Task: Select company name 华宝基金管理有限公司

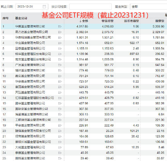Action: (30, 43)
